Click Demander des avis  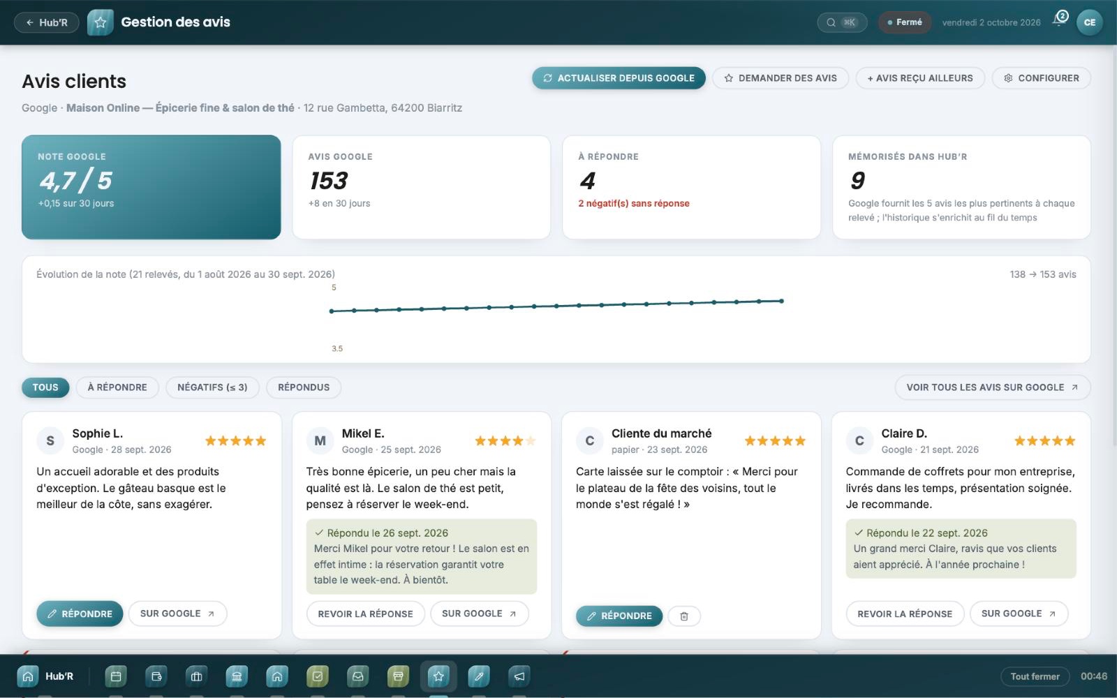781,78
